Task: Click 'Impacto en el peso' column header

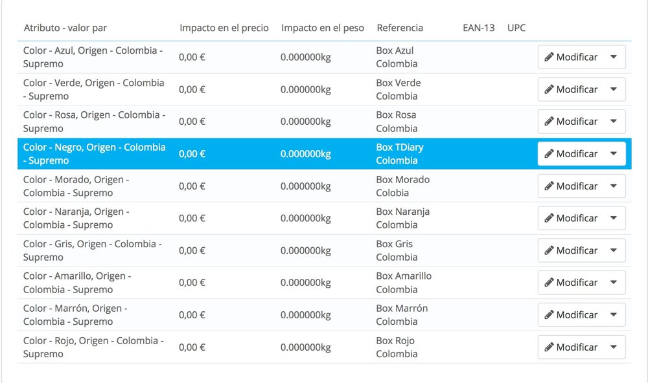Action: coord(322,28)
